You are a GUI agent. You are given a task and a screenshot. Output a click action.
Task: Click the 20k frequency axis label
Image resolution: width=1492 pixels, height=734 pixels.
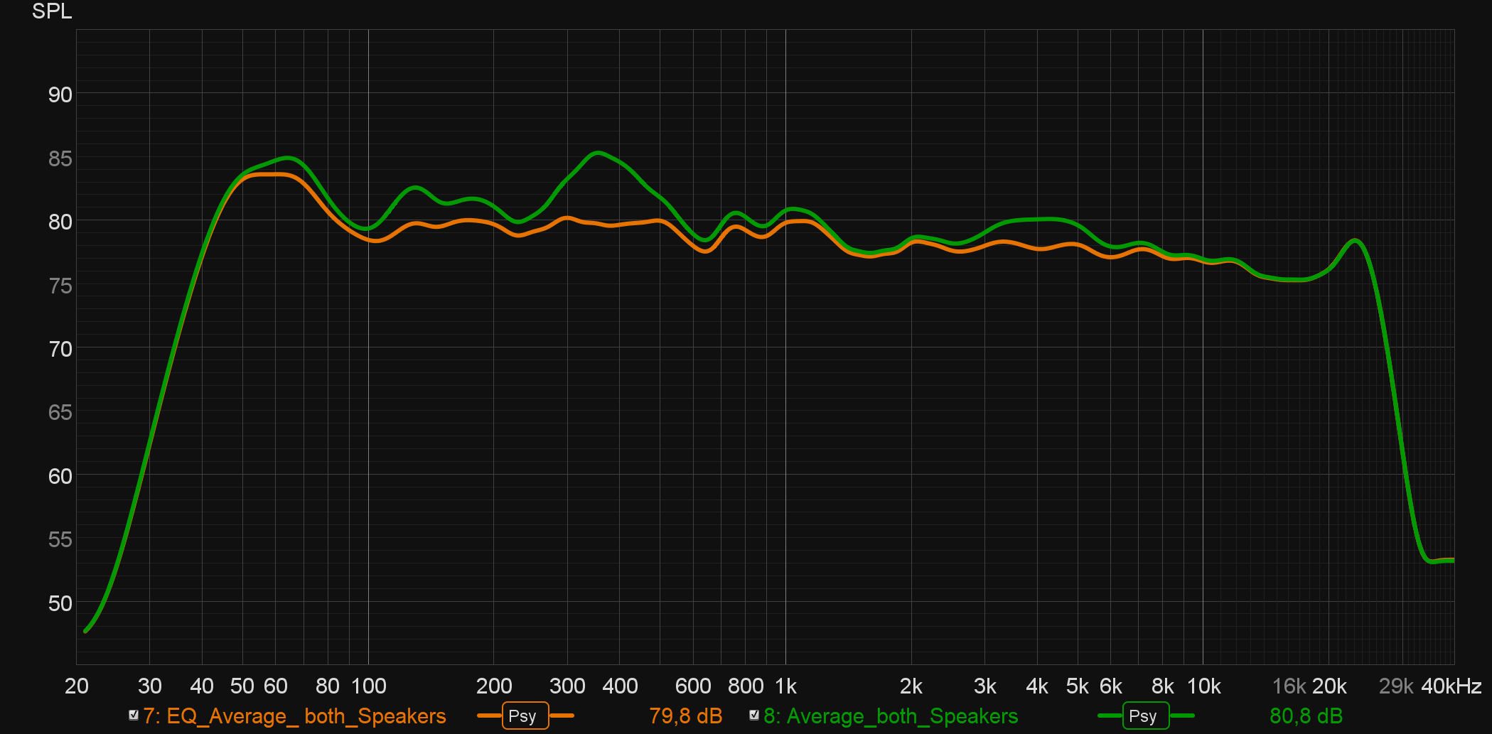[1330, 686]
